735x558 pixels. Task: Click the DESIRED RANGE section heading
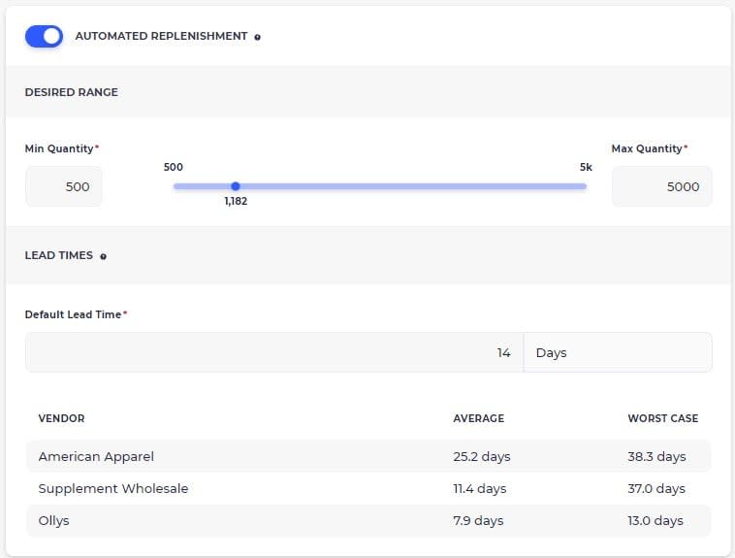(x=71, y=92)
